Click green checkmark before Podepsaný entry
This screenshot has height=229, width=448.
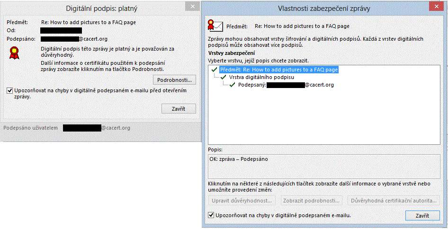(232, 85)
